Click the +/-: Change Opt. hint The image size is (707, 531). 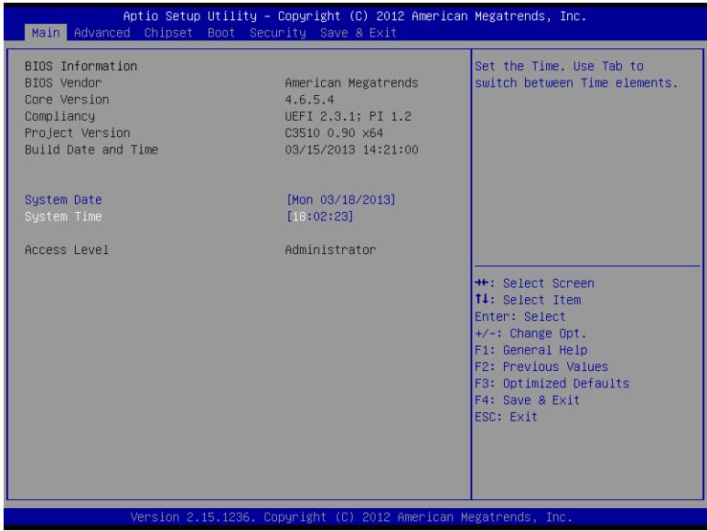pyautogui.click(x=530, y=334)
